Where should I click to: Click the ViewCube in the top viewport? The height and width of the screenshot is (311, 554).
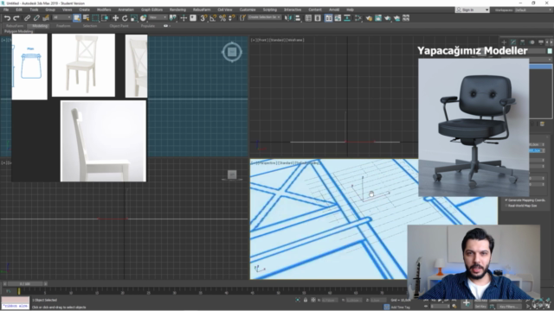232,52
